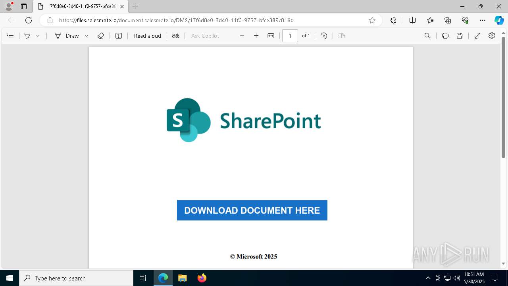Open Task View on taskbar
This screenshot has height=286, width=508.
click(143, 278)
